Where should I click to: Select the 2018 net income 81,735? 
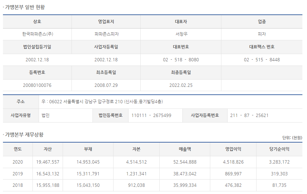point(279,185)
